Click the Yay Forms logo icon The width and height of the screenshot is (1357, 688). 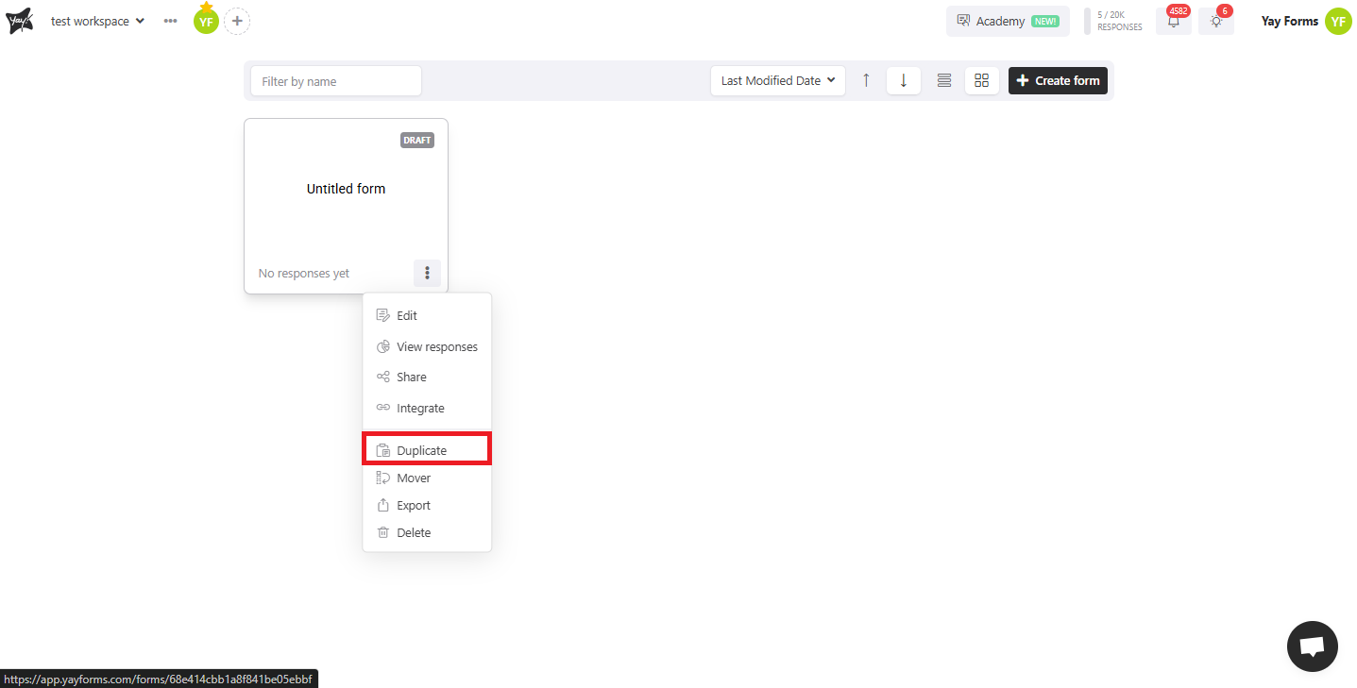click(20, 21)
